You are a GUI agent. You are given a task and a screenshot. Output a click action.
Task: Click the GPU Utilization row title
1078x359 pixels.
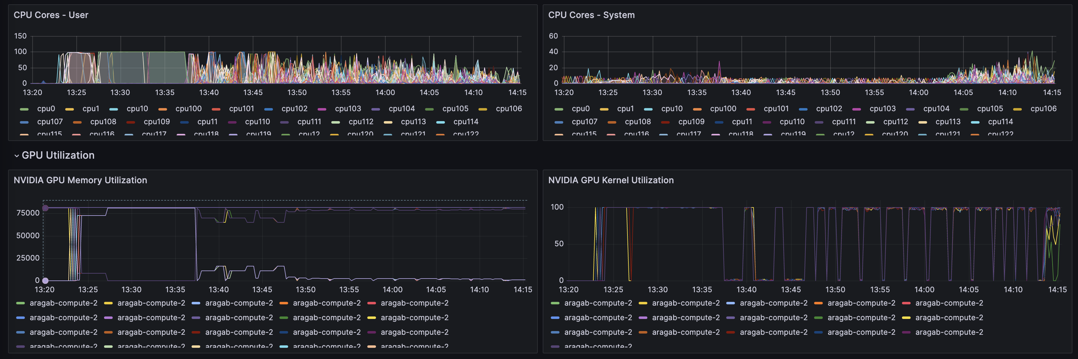coord(58,155)
